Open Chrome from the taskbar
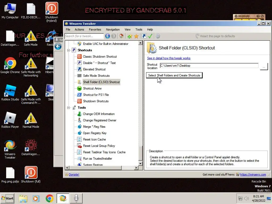The height and width of the screenshot is (204, 272). [49, 198]
